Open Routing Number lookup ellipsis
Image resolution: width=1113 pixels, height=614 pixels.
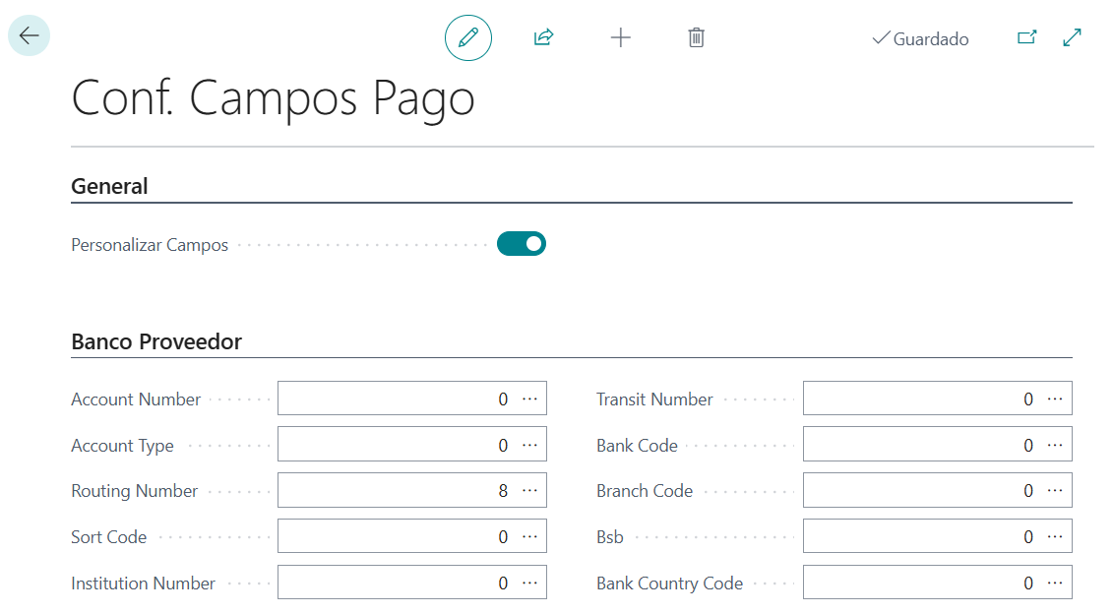[530, 490]
